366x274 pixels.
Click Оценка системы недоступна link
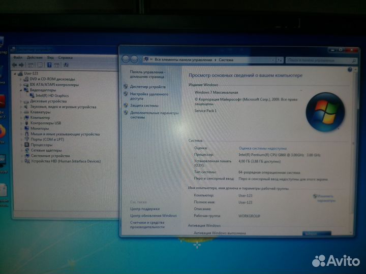point(263,148)
